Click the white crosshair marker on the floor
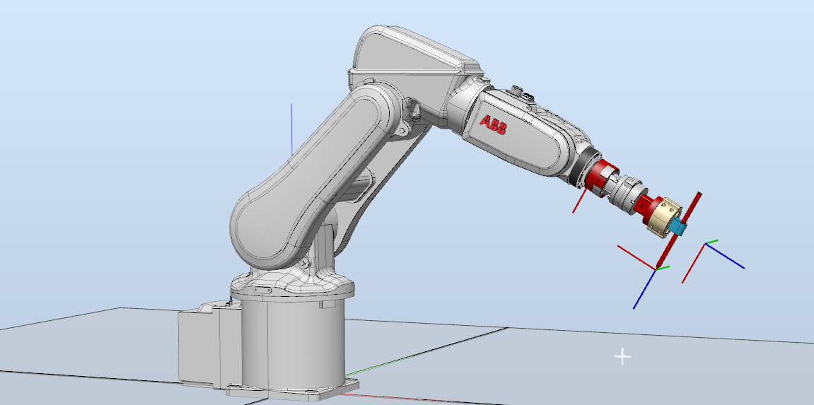The width and height of the screenshot is (814, 405). (622, 357)
